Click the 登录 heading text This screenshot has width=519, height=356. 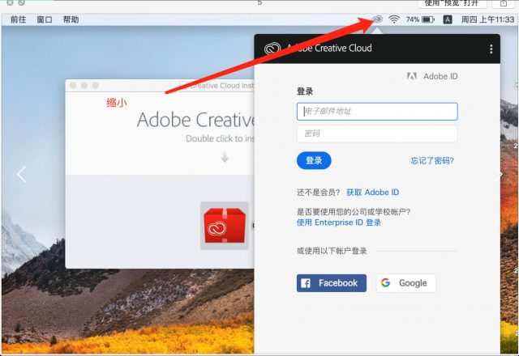coord(305,91)
